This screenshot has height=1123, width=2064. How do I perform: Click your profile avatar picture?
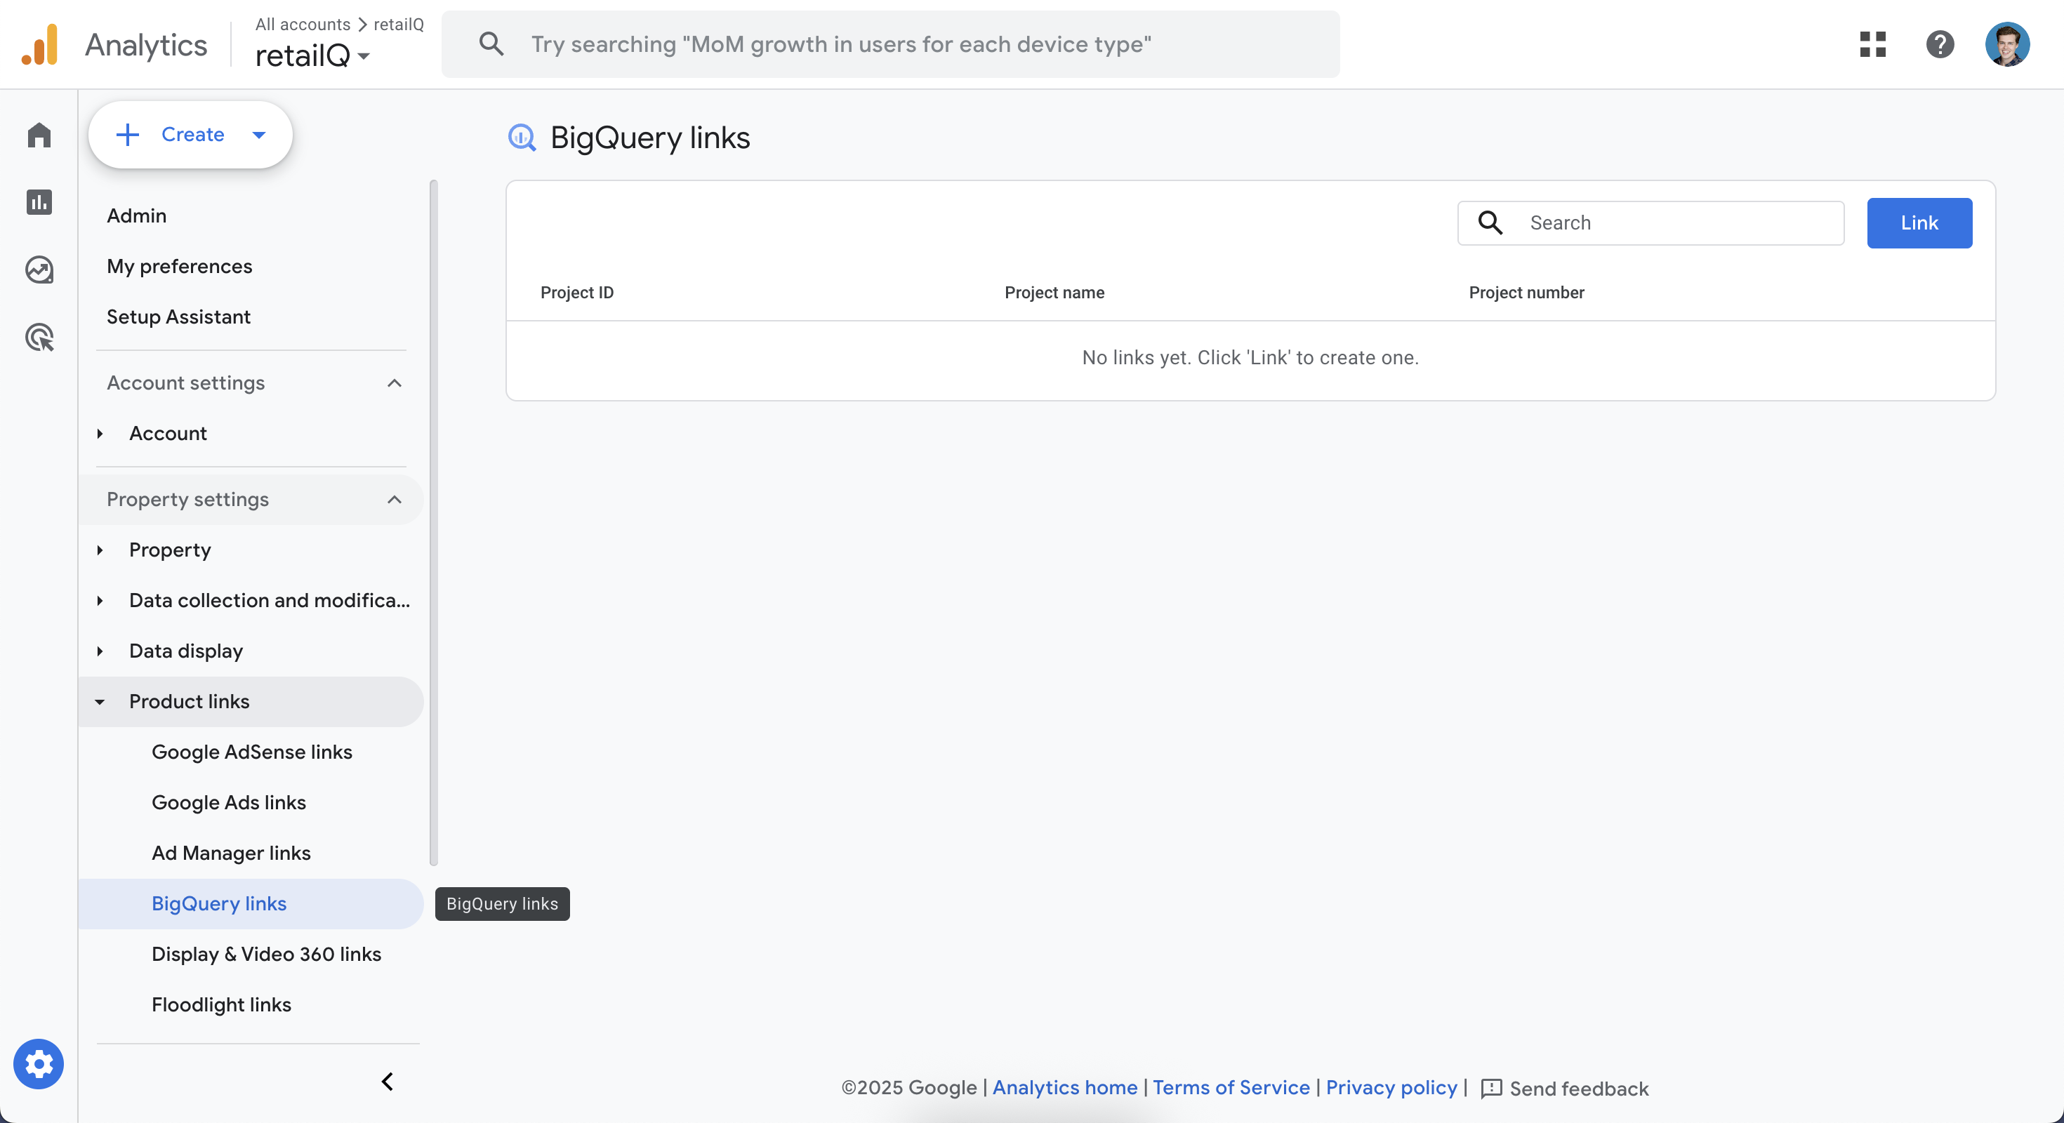2008,44
